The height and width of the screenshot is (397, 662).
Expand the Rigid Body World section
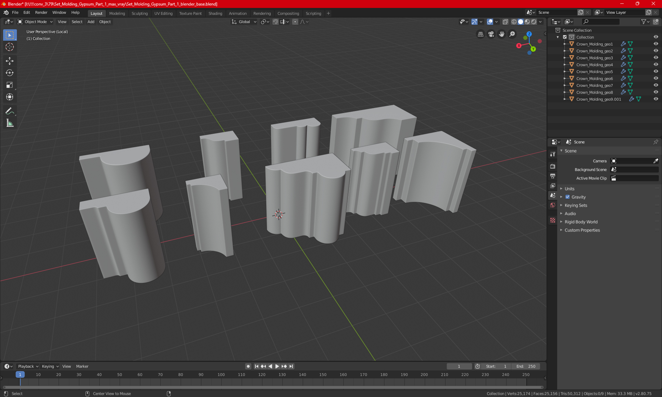pos(581,222)
